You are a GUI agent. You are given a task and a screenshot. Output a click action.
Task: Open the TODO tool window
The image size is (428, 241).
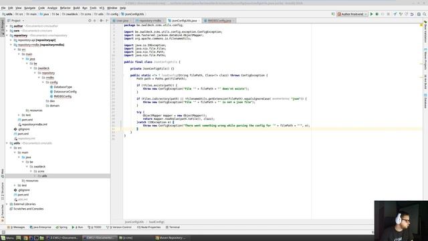(94, 228)
